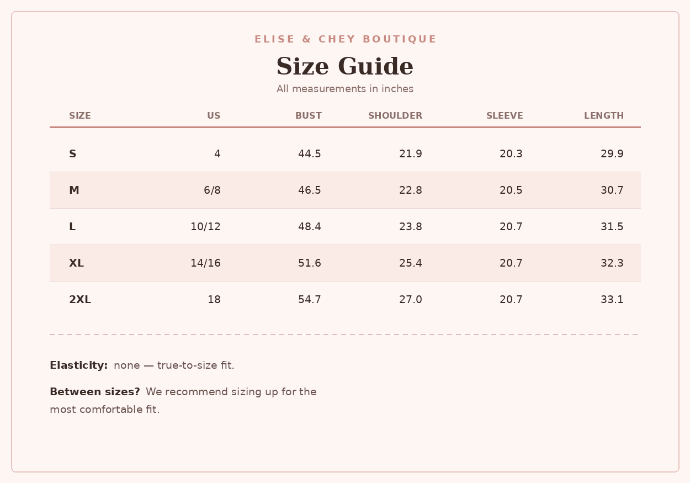Image resolution: width=690 pixels, height=483 pixels.
Task: Click the XL US size 14/16
Action: pos(205,263)
